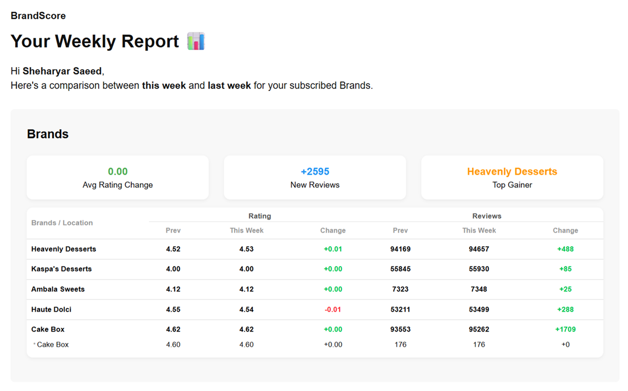
Task: Expand the Cake Box location breakdown
Action: tap(48, 329)
